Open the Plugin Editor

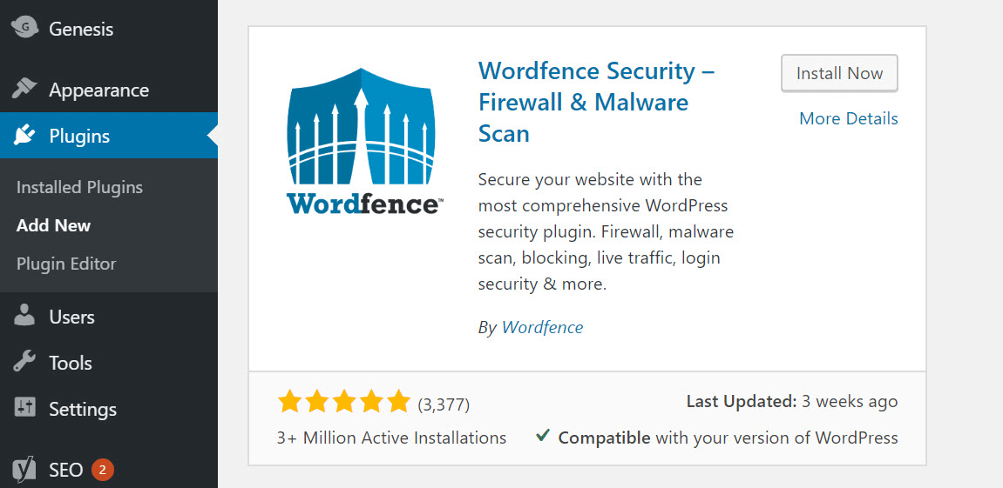pos(66,264)
